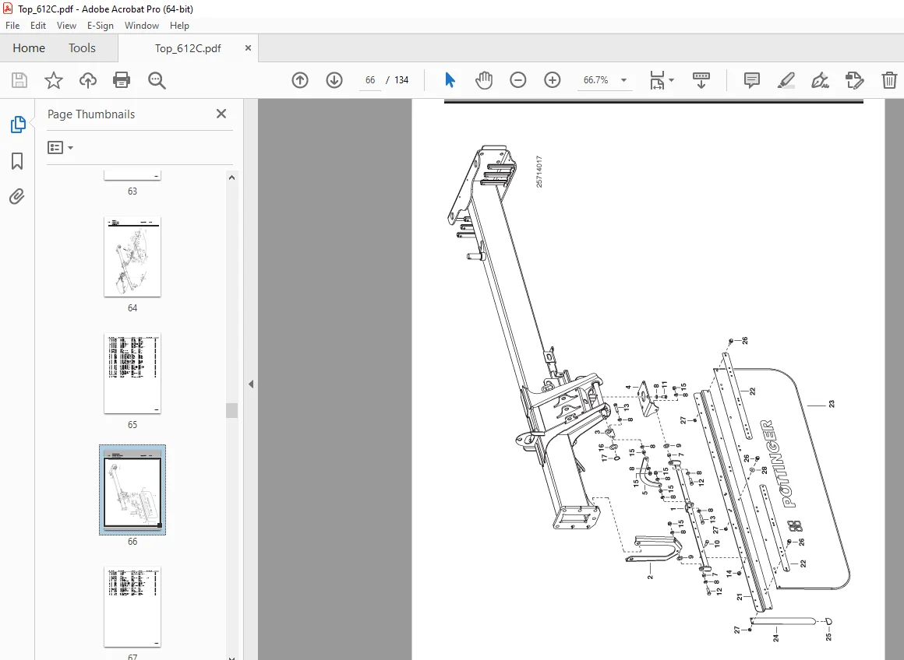Select page 64 thumbnail

pyautogui.click(x=132, y=257)
